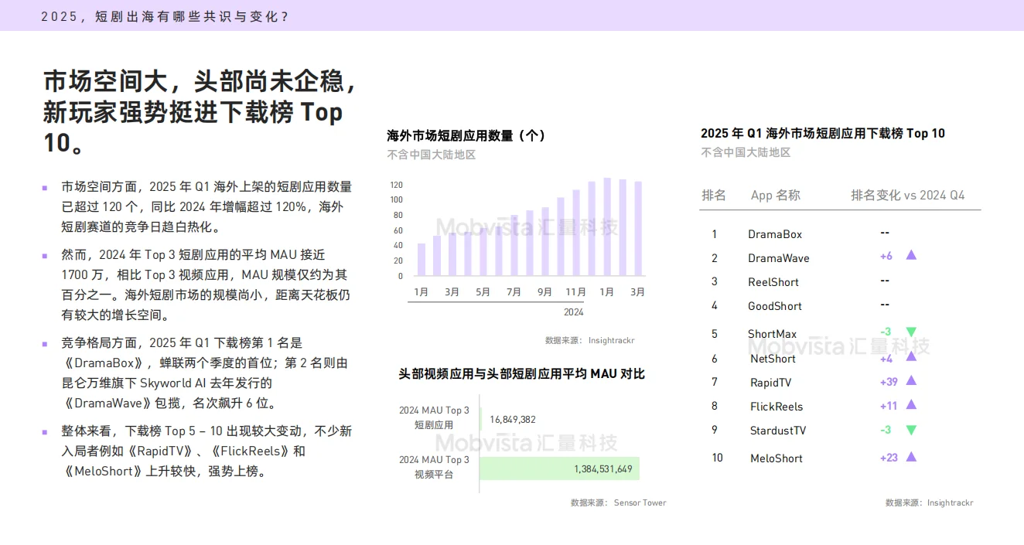Select the green down arrow next to ShortMax
The image size is (1024, 545).
911,333
